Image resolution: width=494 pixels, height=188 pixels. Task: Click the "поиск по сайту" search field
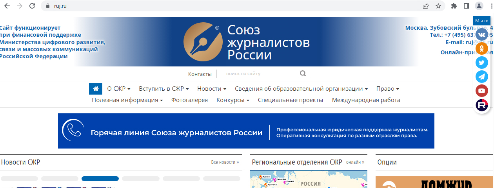259,73
